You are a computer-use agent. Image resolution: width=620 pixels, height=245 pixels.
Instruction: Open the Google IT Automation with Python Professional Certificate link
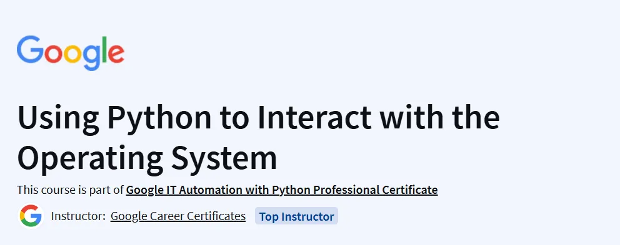pos(281,190)
